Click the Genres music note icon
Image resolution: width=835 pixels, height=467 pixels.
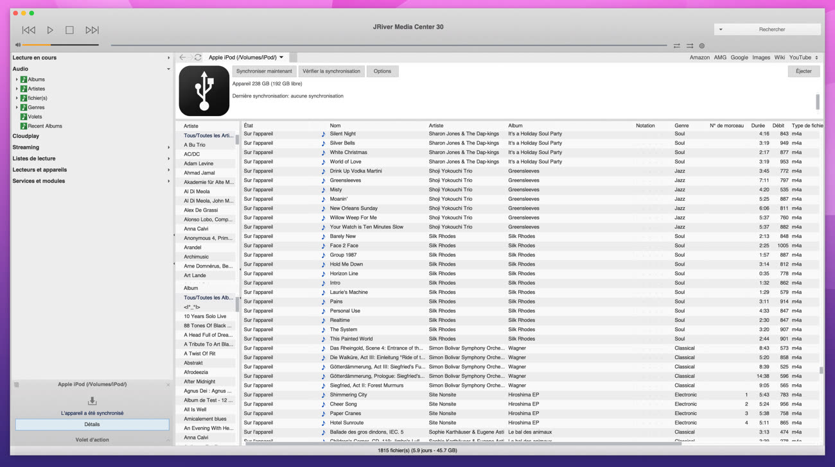point(24,107)
